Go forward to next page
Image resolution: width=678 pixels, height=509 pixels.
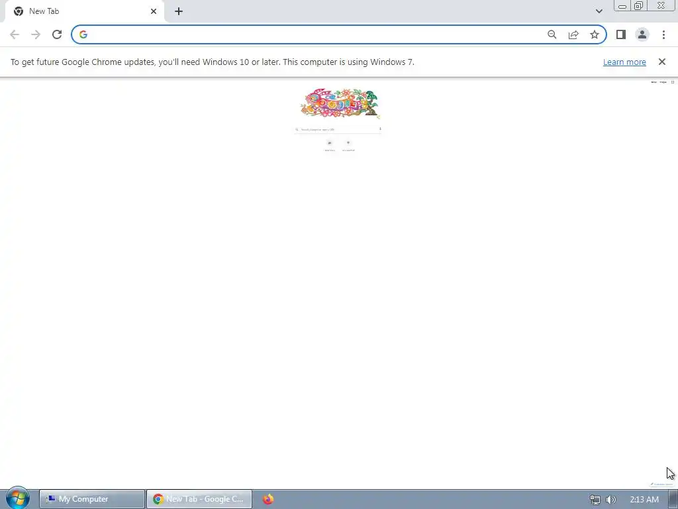point(36,34)
